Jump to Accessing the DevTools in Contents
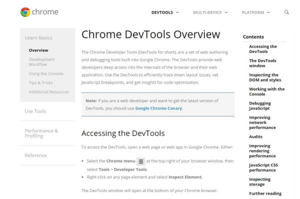This screenshot has width=300, height=199. pyautogui.click(x=263, y=49)
